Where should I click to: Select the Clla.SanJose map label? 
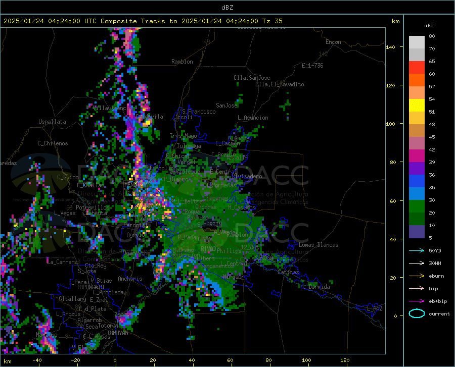click(252, 78)
